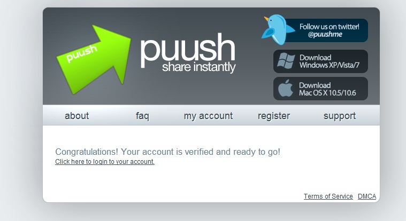Image resolution: width=406 pixels, height=221 pixels.
Task: Click the Windows logo icon
Action: coord(286,61)
